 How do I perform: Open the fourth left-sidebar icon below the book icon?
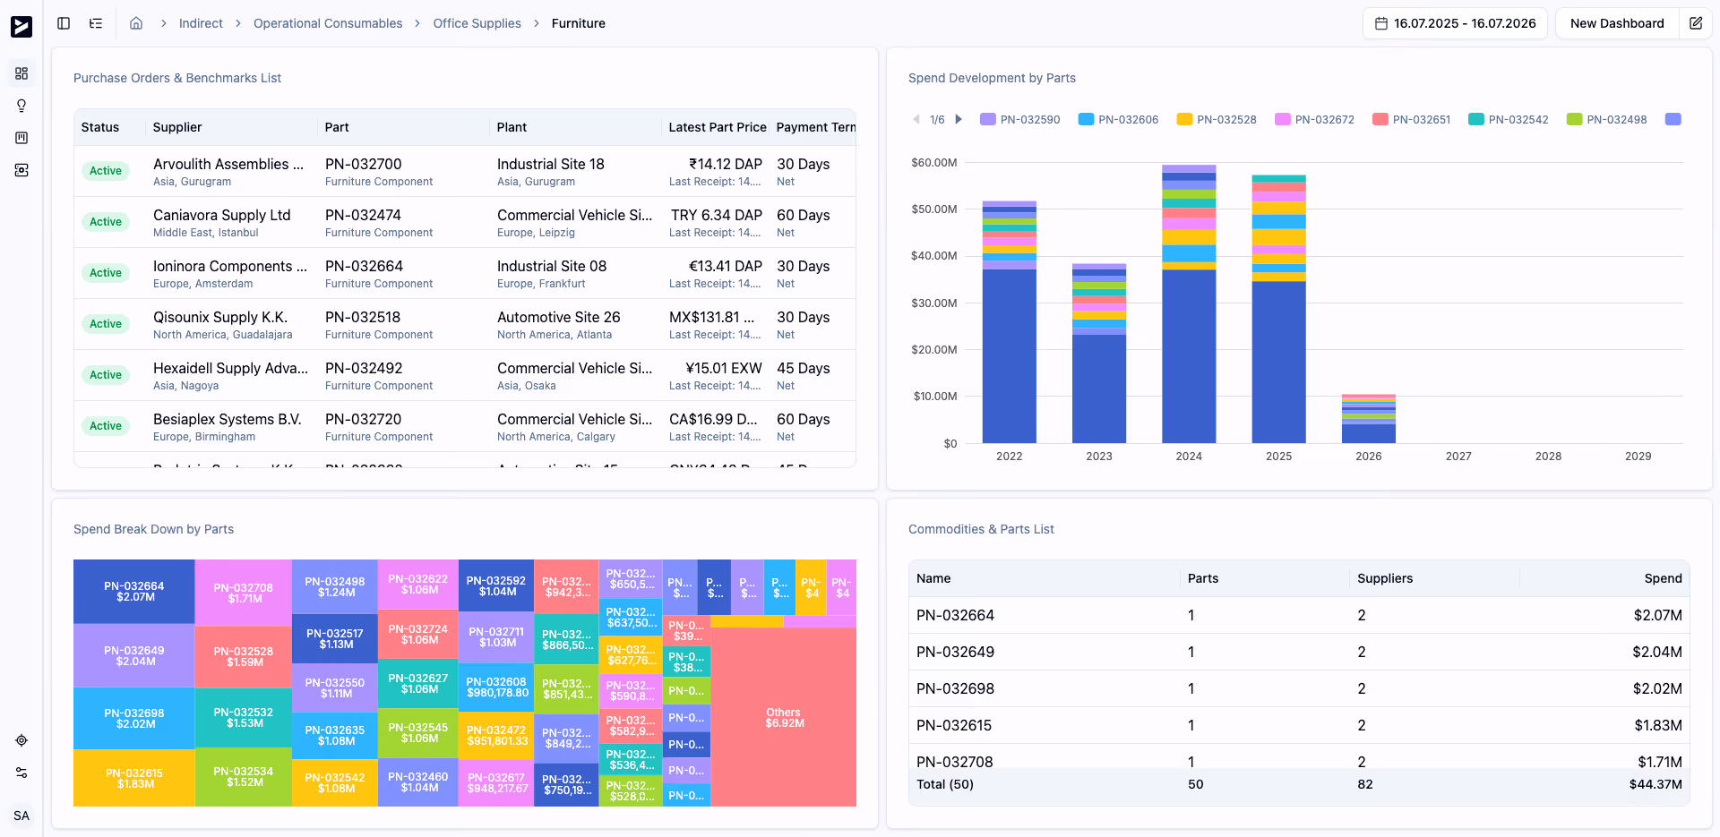(21, 170)
